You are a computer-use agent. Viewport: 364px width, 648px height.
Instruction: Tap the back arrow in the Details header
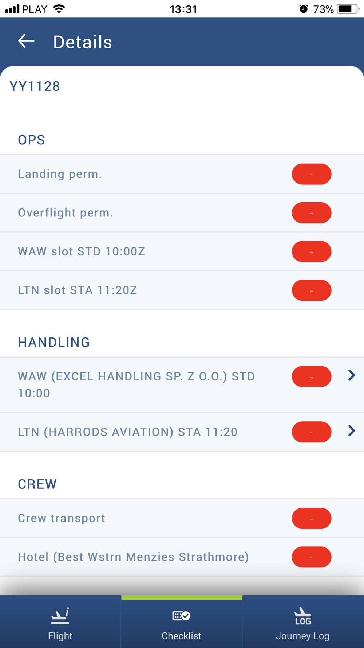coord(26,41)
